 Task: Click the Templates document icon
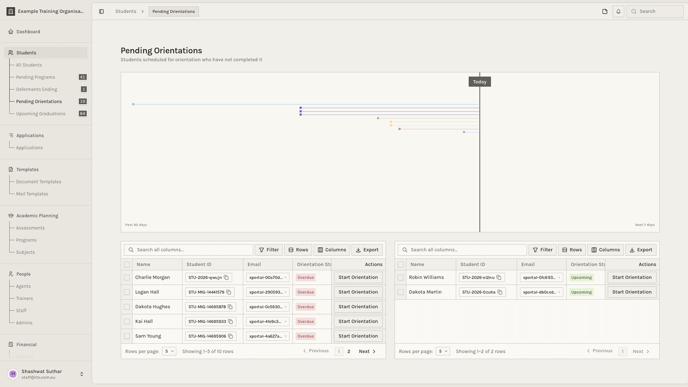coord(11,170)
